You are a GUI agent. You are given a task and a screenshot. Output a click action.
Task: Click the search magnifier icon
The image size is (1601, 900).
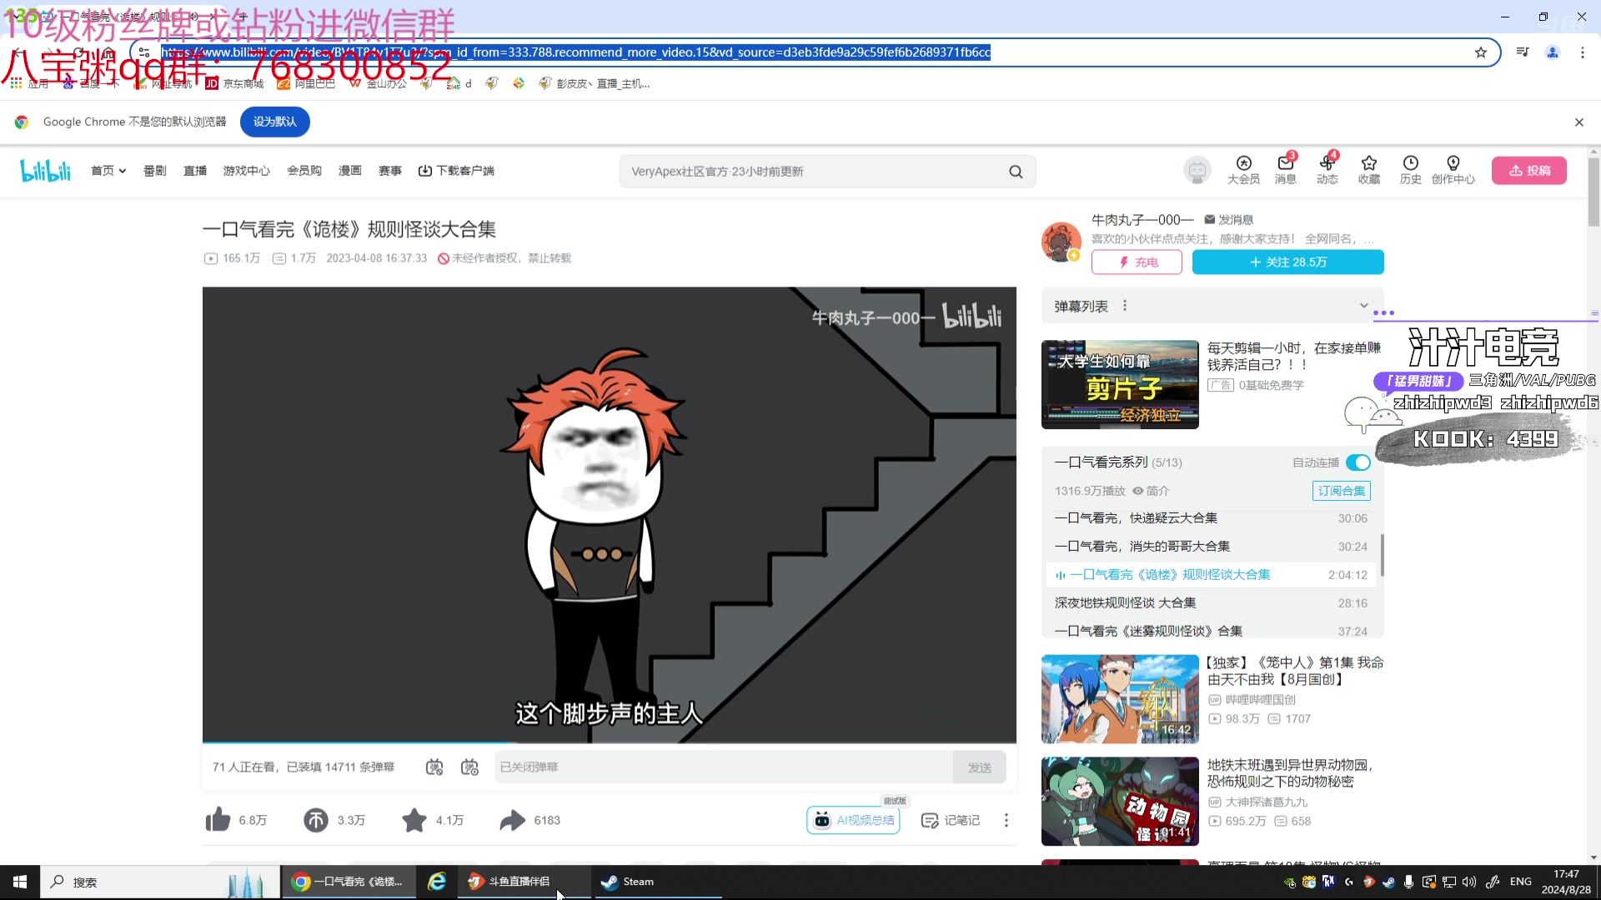pyautogui.click(x=1016, y=171)
